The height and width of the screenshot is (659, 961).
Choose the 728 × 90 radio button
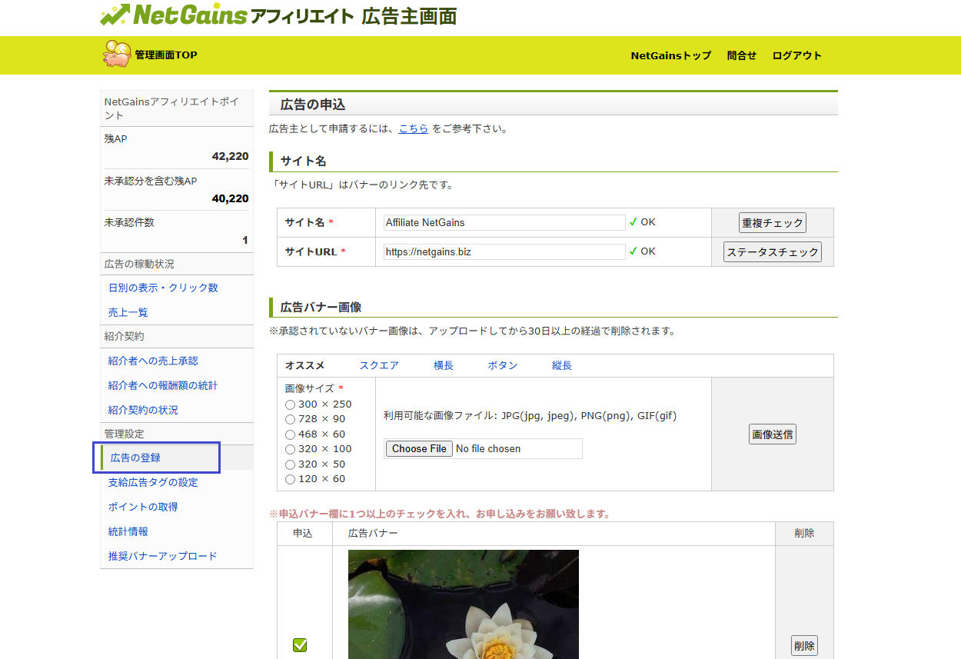(x=290, y=419)
